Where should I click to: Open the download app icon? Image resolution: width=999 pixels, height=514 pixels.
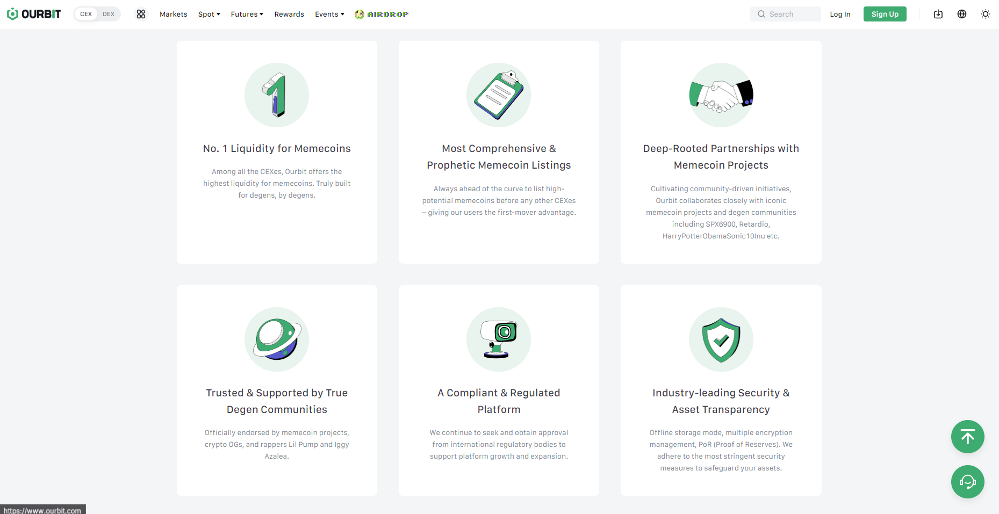[x=938, y=14]
